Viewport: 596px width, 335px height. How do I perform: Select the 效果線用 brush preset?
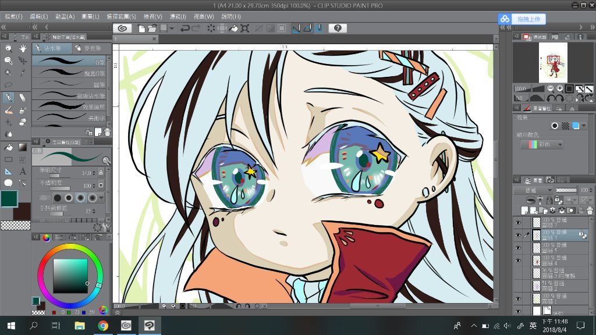pyautogui.click(x=70, y=106)
